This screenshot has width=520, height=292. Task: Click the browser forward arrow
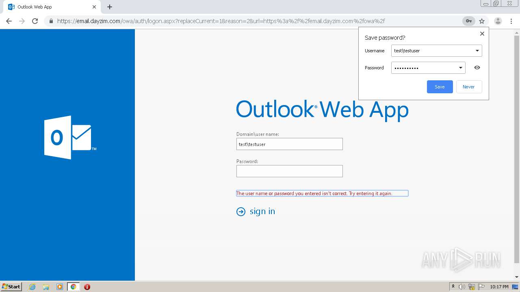pyautogui.click(x=22, y=21)
